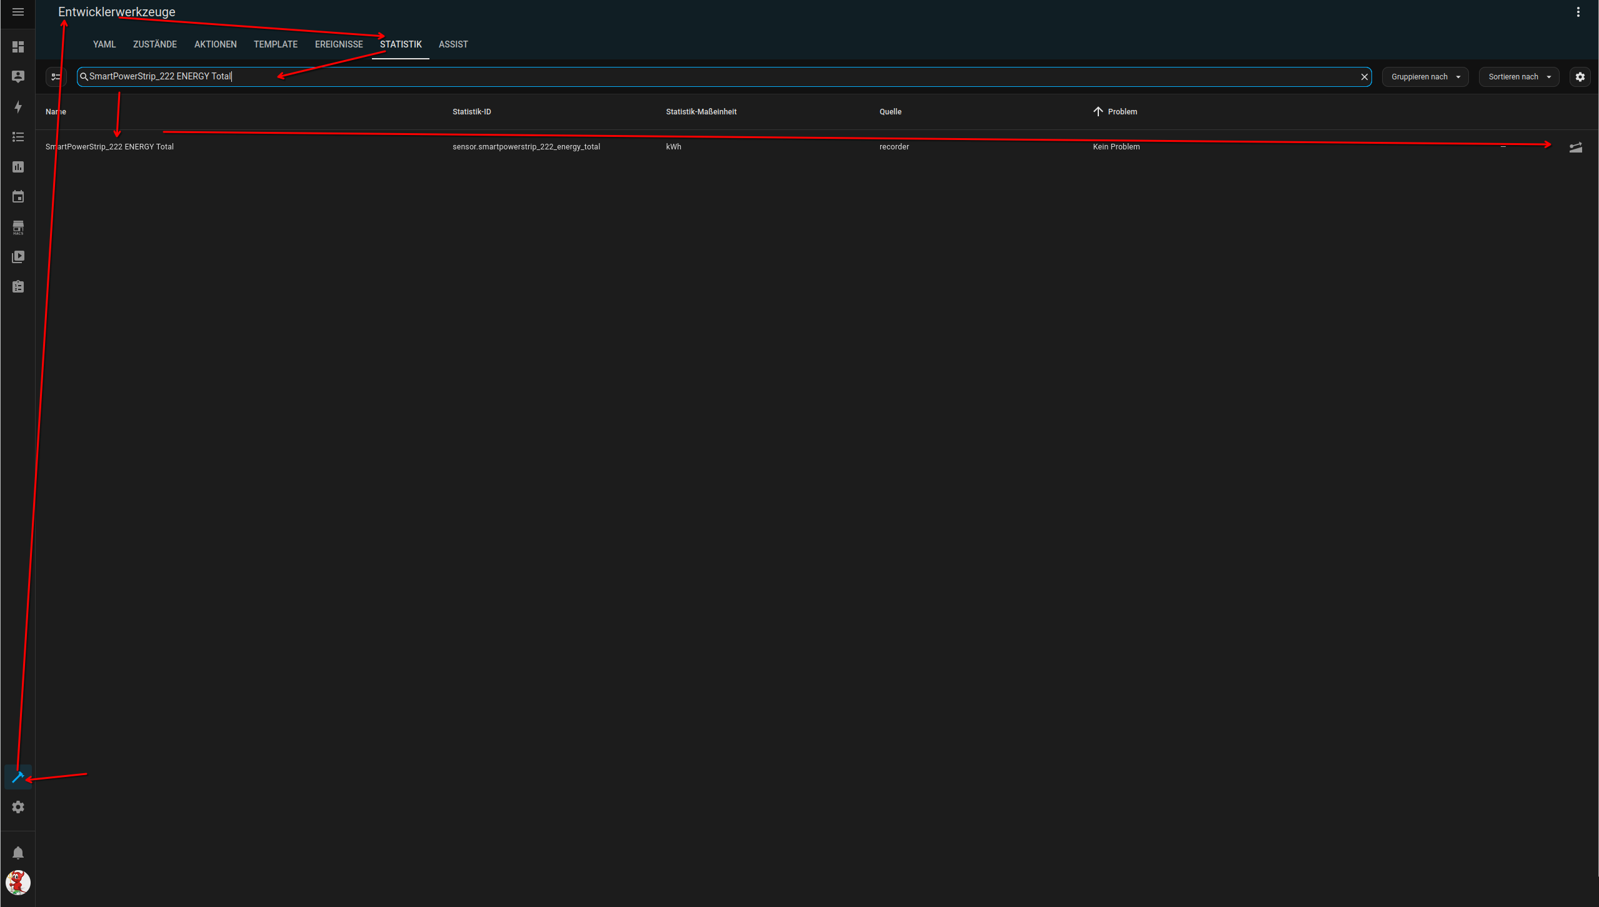Sort by Statistik-Maßeinheit column header
This screenshot has height=907, width=1599.
(701, 112)
